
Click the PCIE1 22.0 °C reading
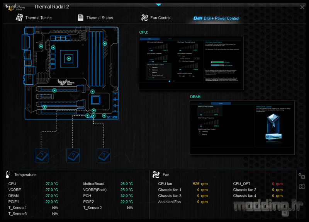pyautogui.click(x=52, y=202)
